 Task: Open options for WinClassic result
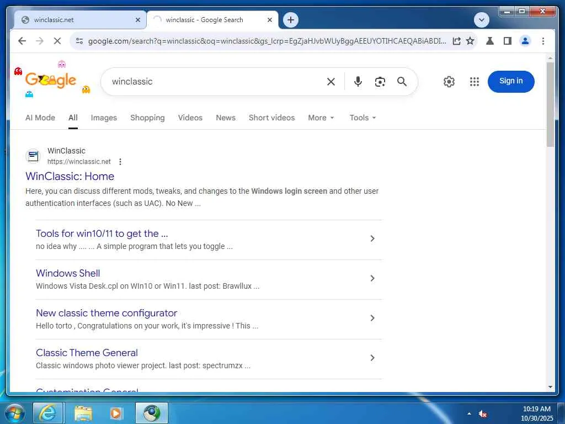120,162
